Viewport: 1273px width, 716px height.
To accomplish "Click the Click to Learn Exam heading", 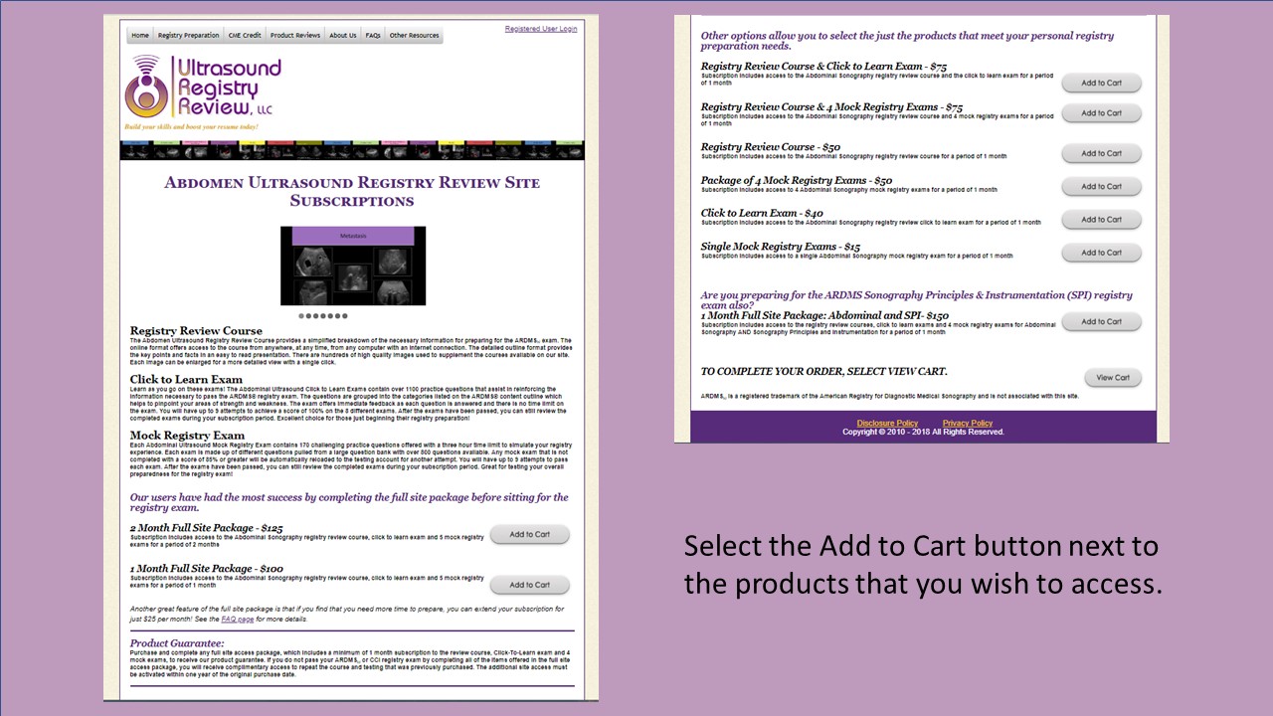I will point(186,380).
